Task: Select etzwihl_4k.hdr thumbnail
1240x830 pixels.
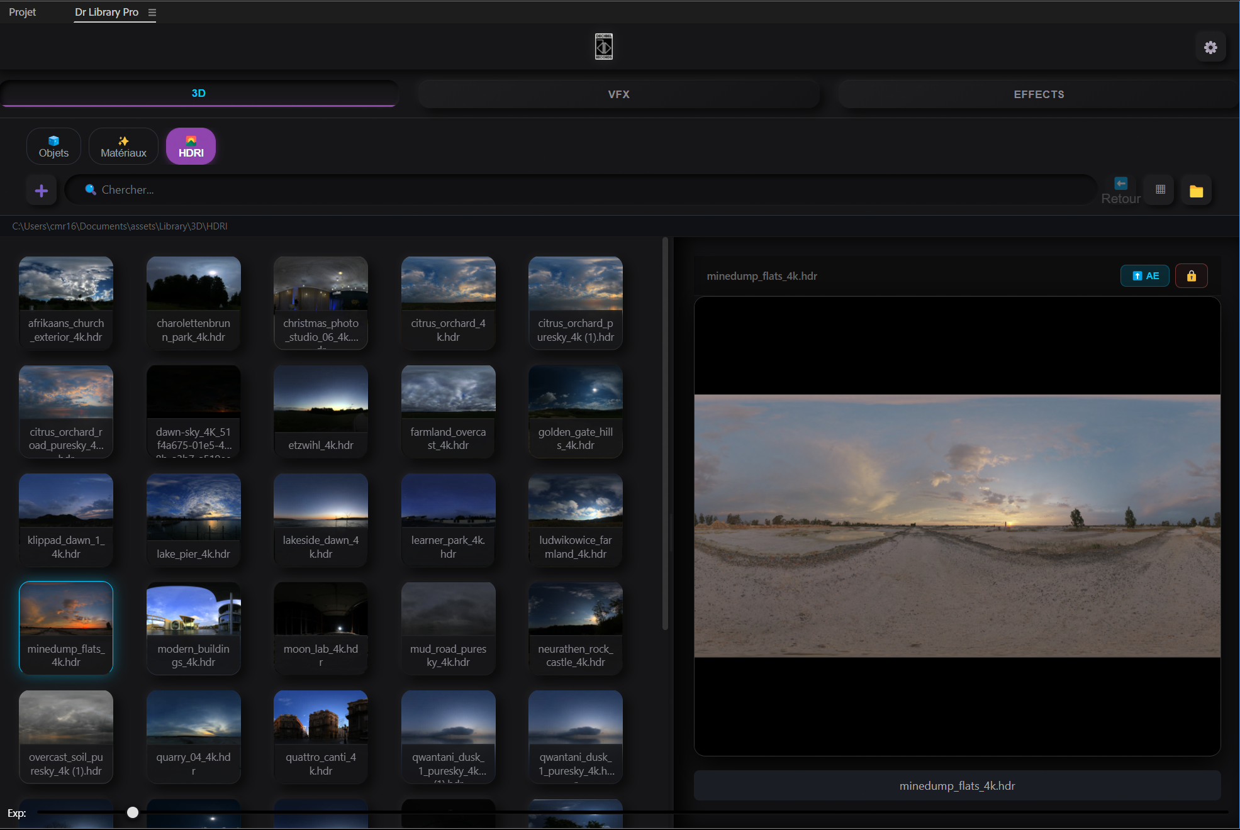Action: (321, 411)
